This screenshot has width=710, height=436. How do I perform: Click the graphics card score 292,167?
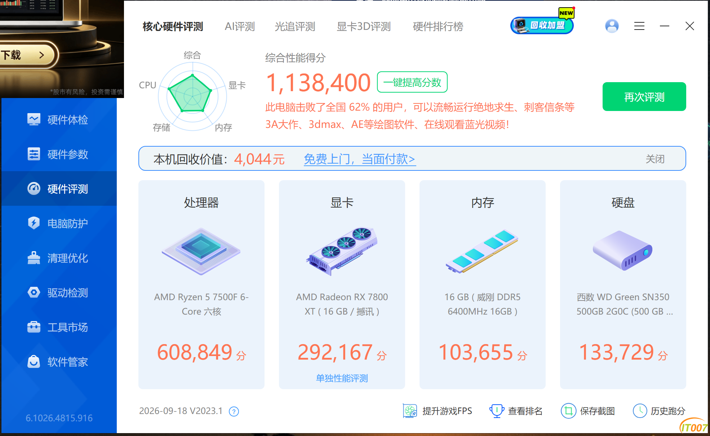pyautogui.click(x=335, y=352)
